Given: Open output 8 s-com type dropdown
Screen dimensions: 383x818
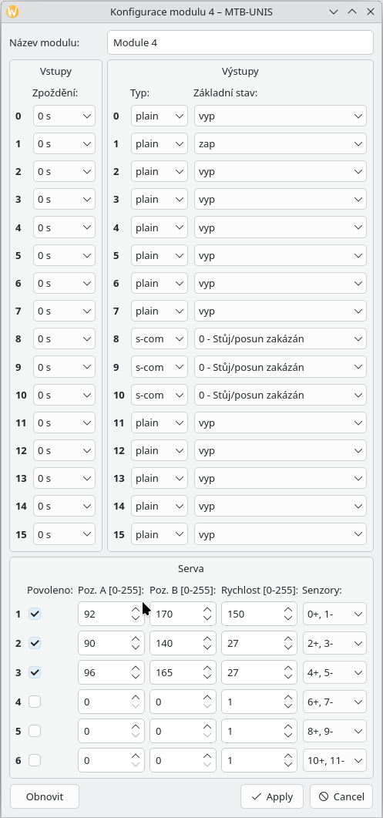Looking at the screenshot, I should [160, 339].
